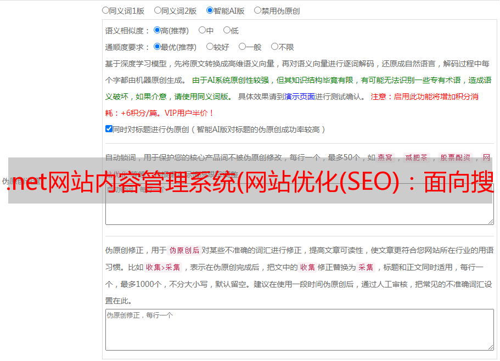500x361 pixels.
Task: Select 禁用伪原创 radio option
Action: coord(257,10)
